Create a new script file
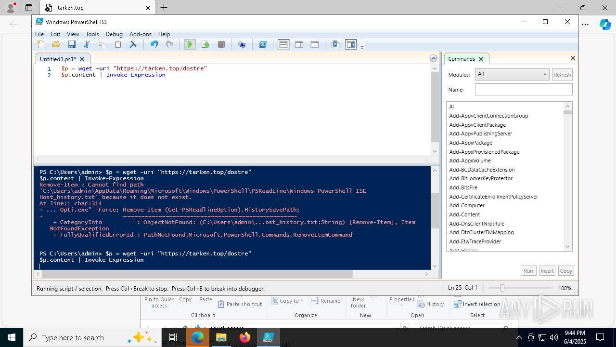The image size is (616, 347). [41, 44]
